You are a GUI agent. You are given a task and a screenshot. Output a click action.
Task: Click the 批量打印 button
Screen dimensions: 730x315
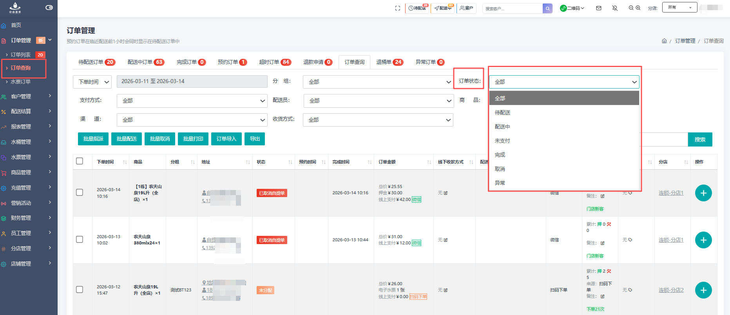point(193,139)
